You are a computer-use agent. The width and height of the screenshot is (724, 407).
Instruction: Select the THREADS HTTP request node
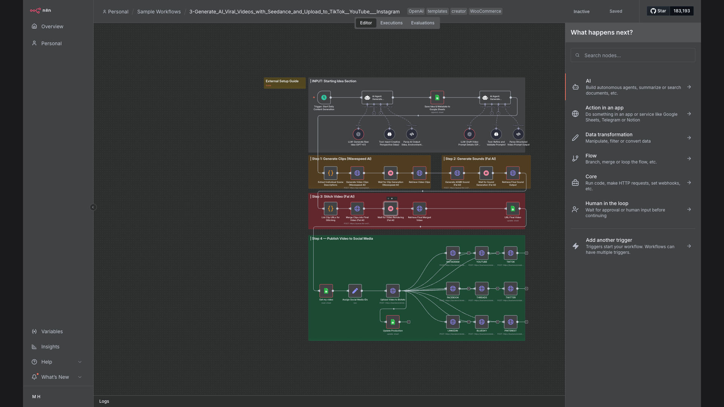pyautogui.click(x=482, y=289)
